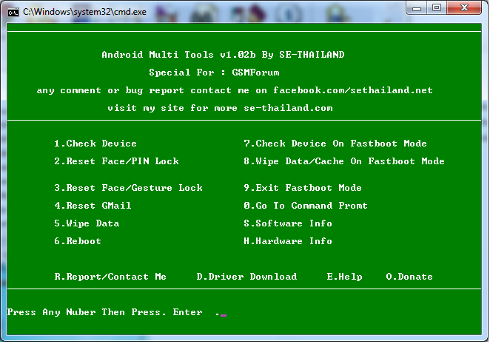This screenshot has width=490, height=344.
Task: Click the 'O.Donate' option
Action: [409, 277]
